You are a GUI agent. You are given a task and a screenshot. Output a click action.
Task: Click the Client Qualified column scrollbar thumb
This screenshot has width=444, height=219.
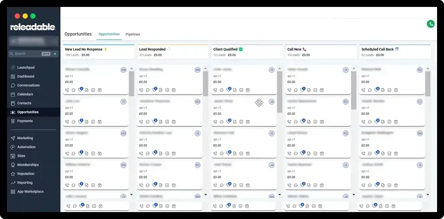click(x=280, y=92)
